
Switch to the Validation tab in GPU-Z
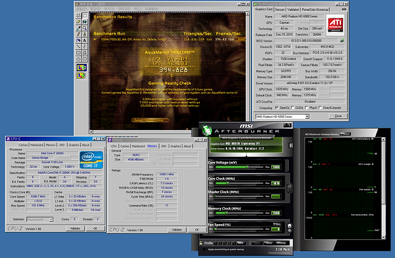coord(293,9)
